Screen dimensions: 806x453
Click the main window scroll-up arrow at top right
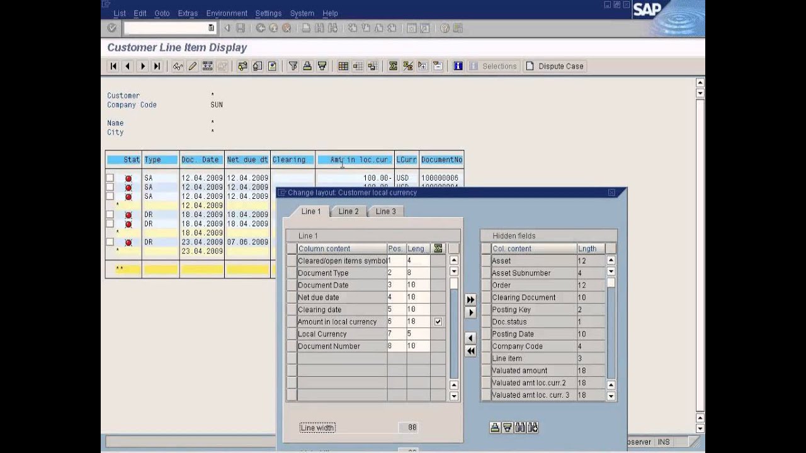tap(700, 83)
